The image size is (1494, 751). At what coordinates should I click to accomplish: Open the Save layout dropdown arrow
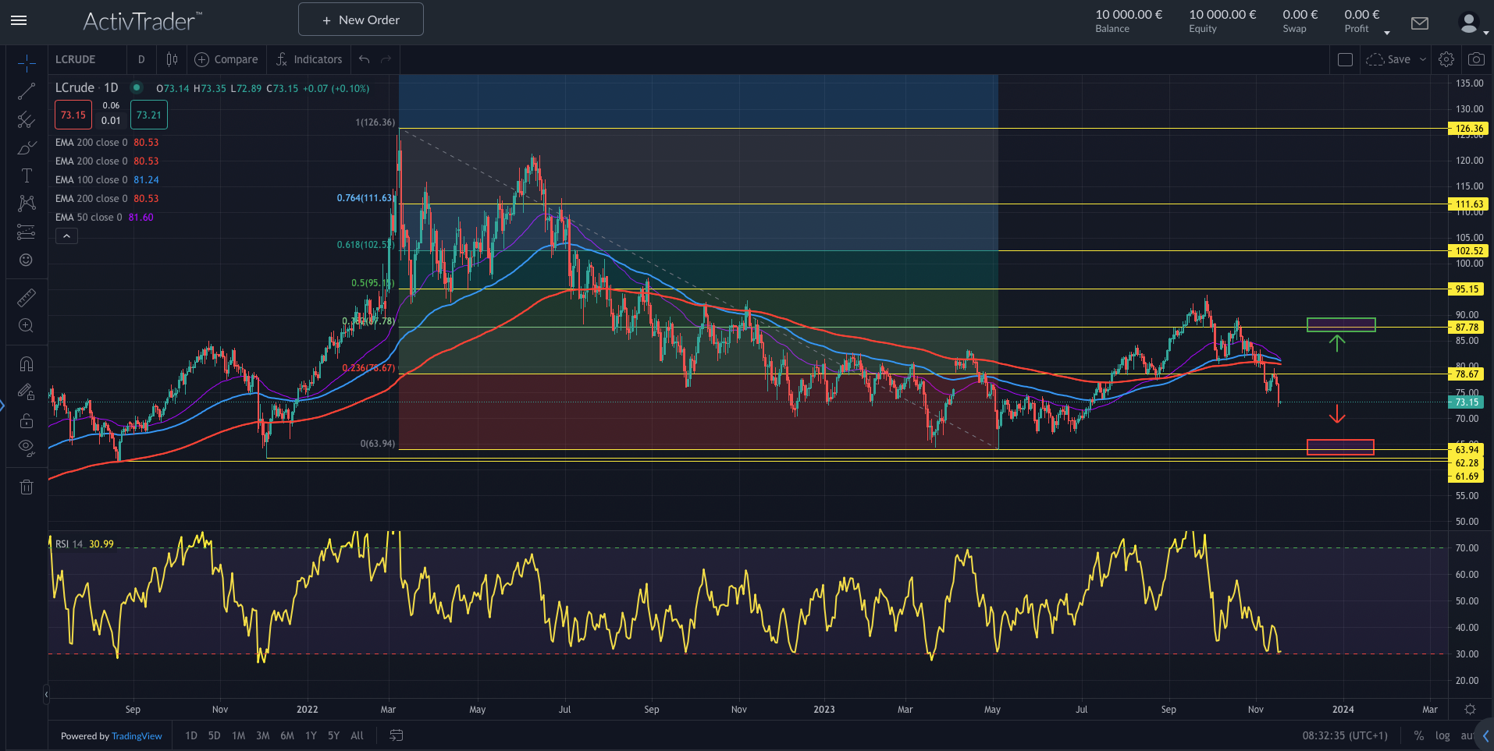coord(1423,59)
